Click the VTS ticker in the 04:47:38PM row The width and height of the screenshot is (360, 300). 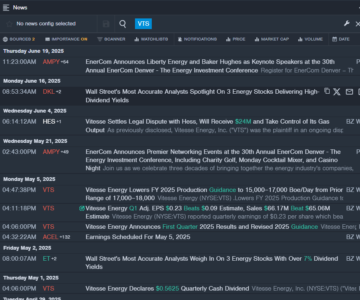point(48,190)
